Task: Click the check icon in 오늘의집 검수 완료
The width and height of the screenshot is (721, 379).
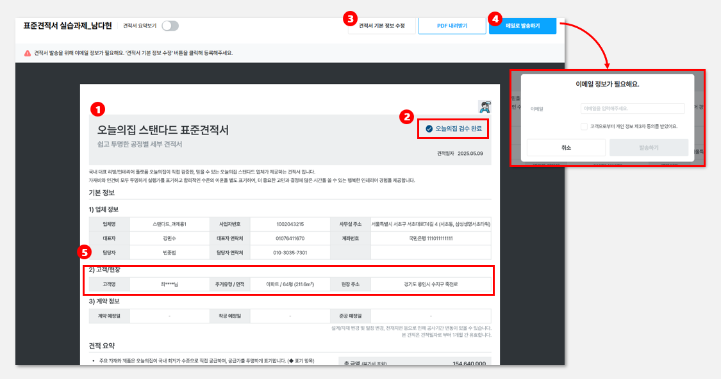Action: [x=429, y=129]
